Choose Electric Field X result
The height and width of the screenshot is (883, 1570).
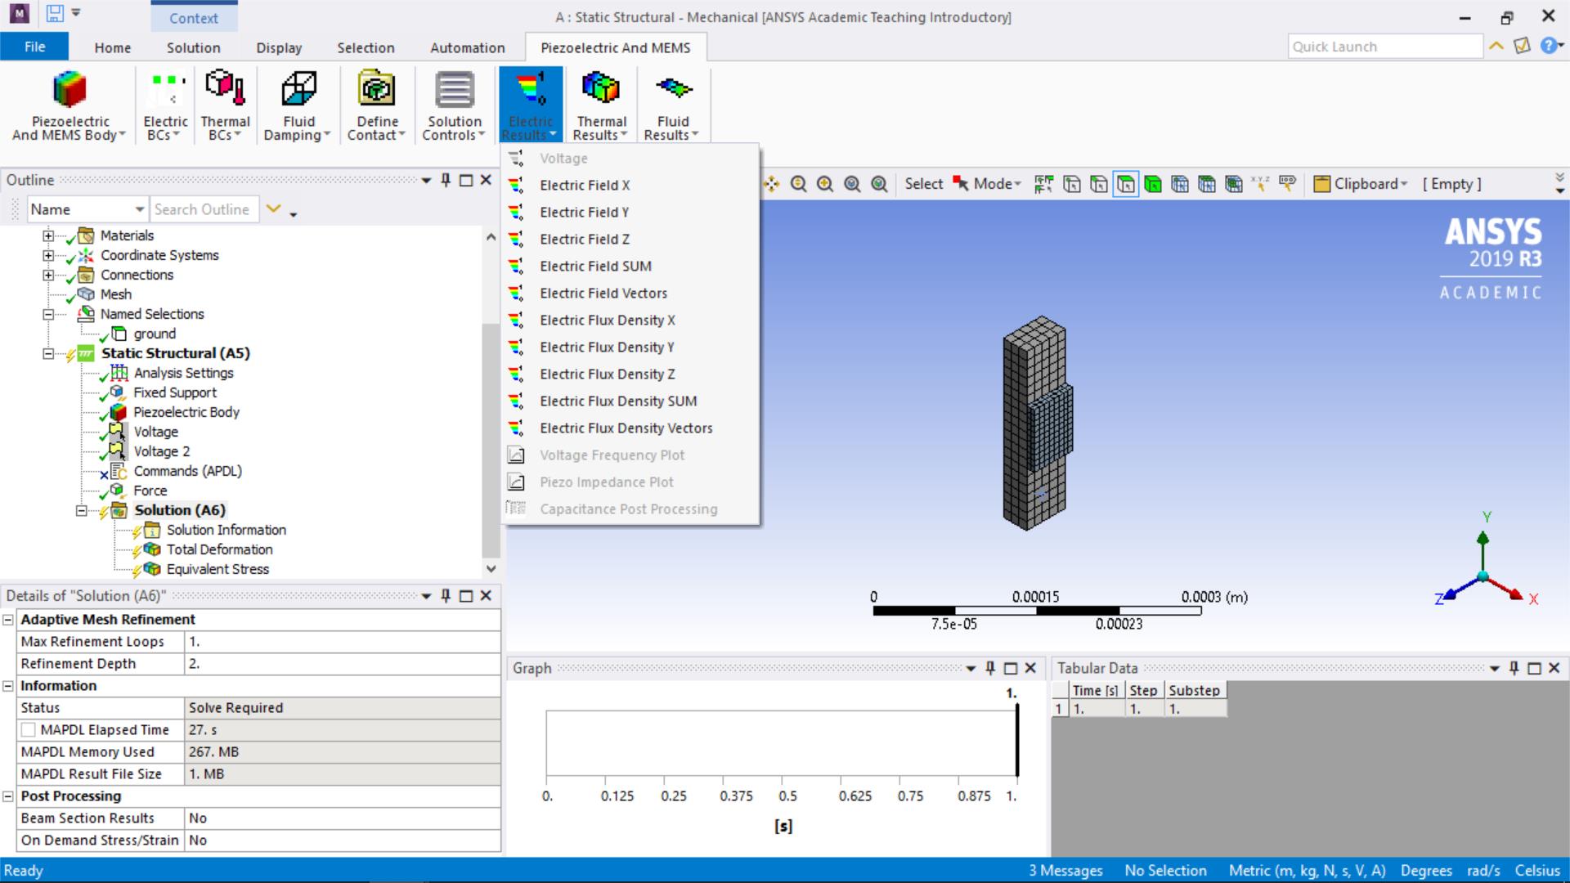click(x=630, y=186)
